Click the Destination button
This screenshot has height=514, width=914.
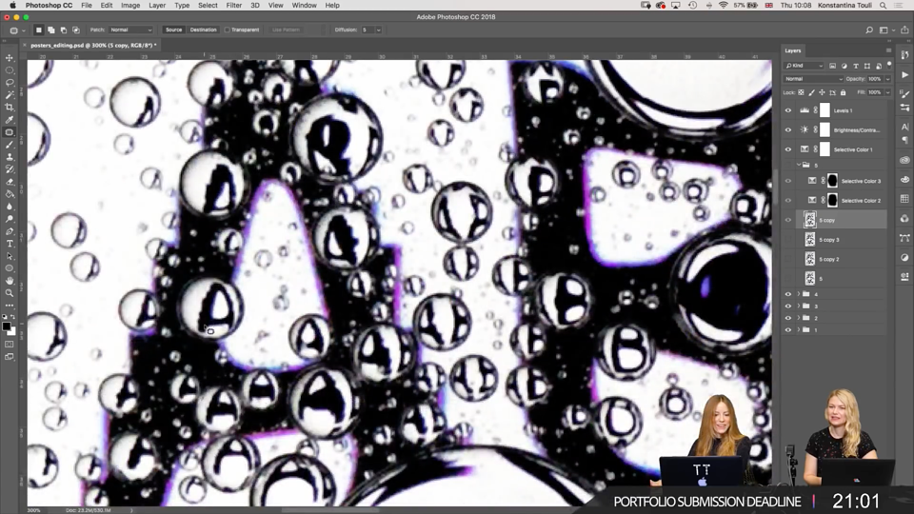[203, 30]
